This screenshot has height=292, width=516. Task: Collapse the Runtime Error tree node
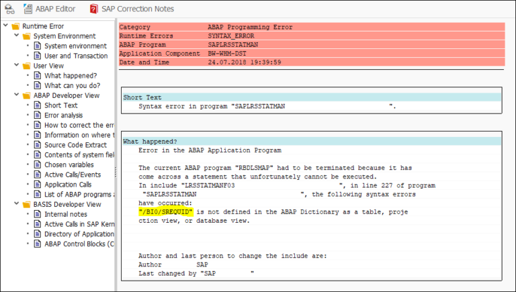coord(5,26)
